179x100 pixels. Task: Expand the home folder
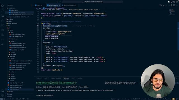click(x=12, y=74)
